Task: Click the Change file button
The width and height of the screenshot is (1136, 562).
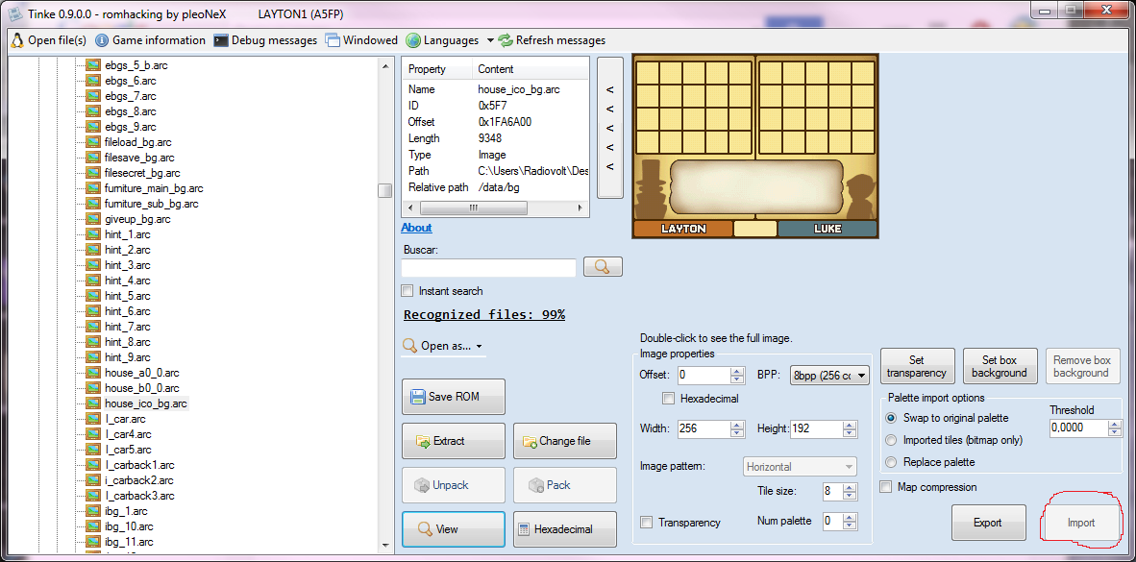Action: click(x=565, y=441)
